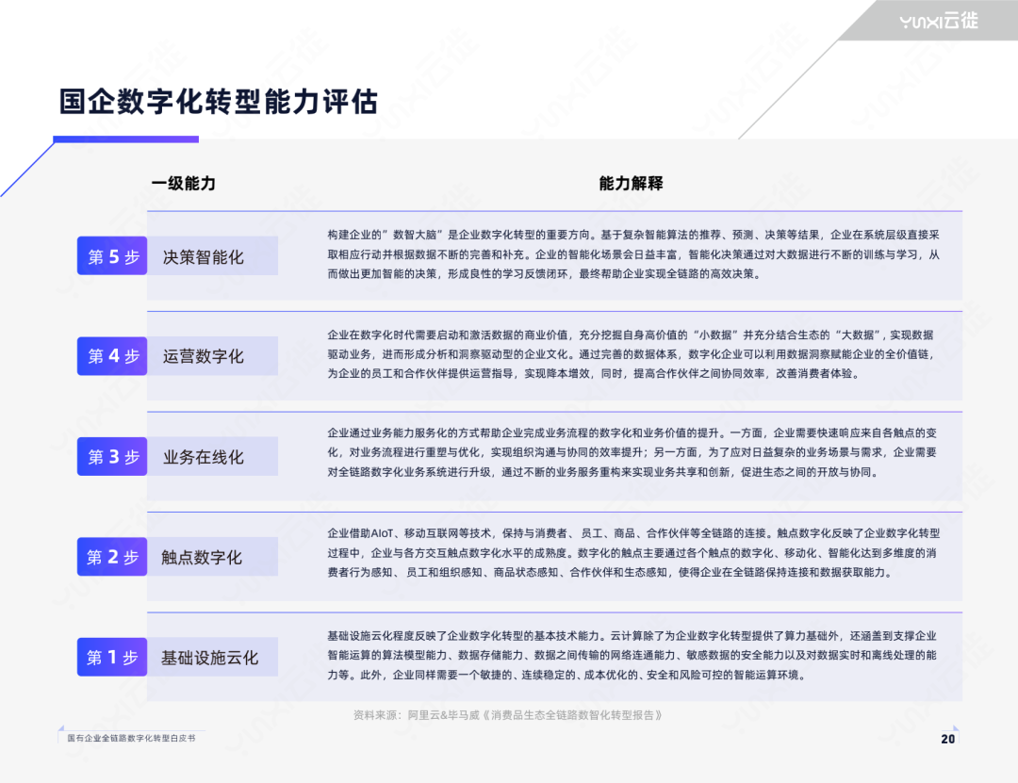Click the 基础设施云化 capability label
The width and height of the screenshot is (1018, 783).
209,658
